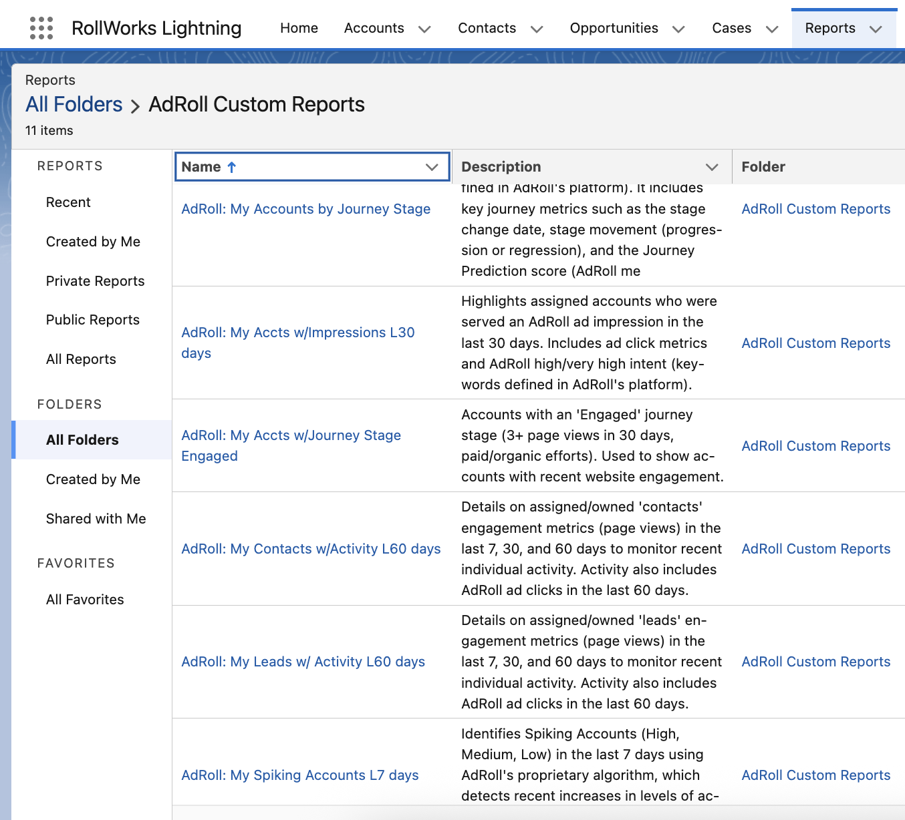Expand the Reports tab dropdown chevron
The width and height of the screenshot is (905, 820).
[x=876, y=29]
